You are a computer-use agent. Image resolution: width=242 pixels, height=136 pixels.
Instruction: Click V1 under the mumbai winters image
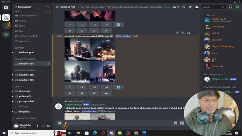pos(70,93)
